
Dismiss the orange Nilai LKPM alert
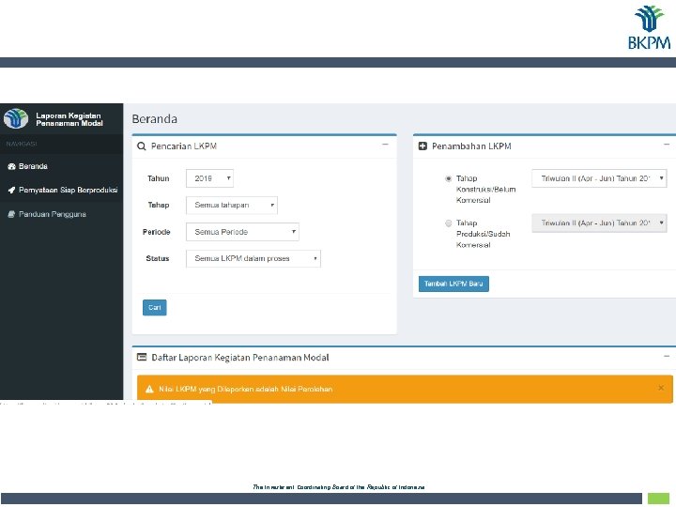[661, 388]
